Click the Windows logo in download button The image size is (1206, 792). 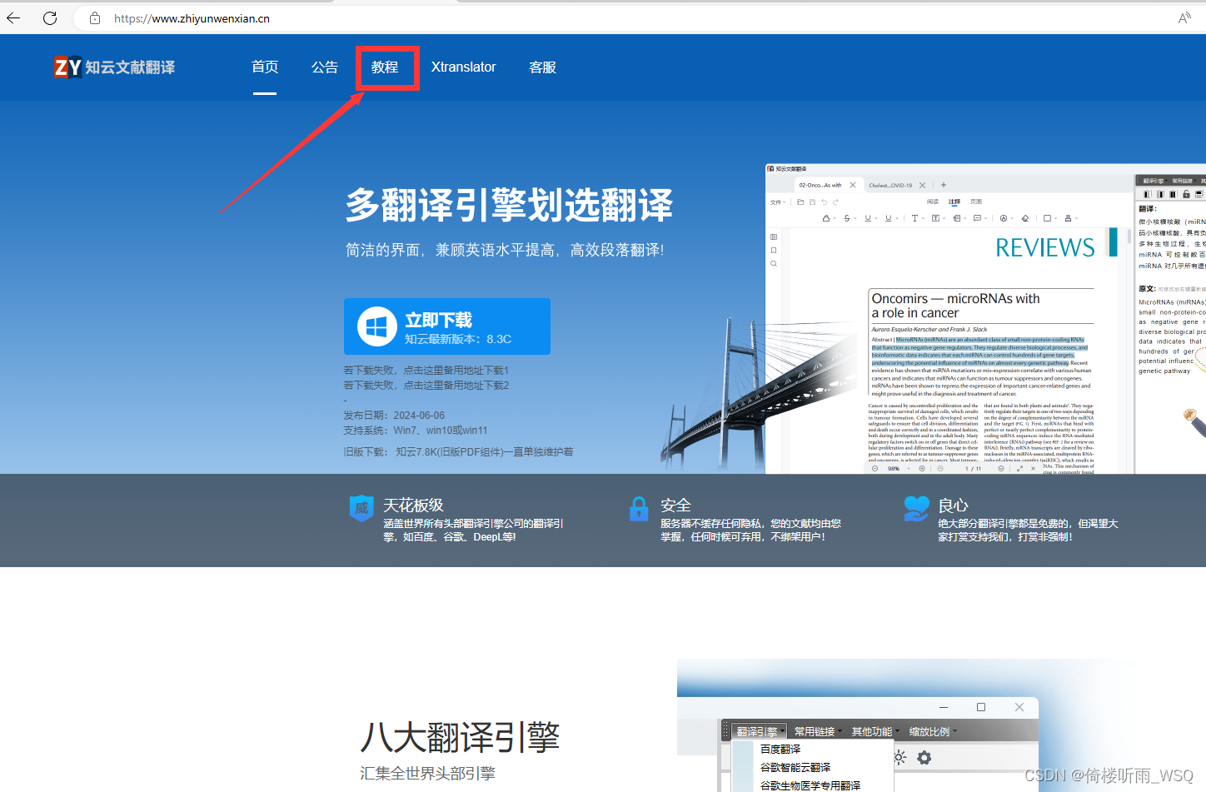point(377,326)
